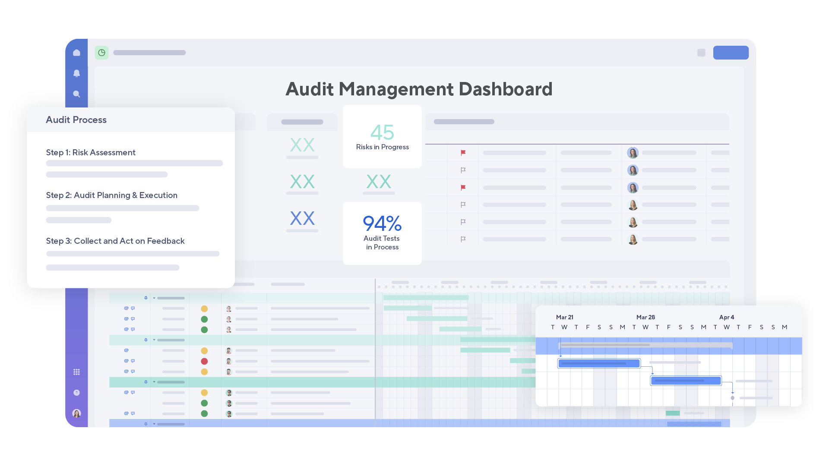Select the blue Gantt bar under Mar 21
Screen dimensions: 829x466
click(x=599, y=363)
